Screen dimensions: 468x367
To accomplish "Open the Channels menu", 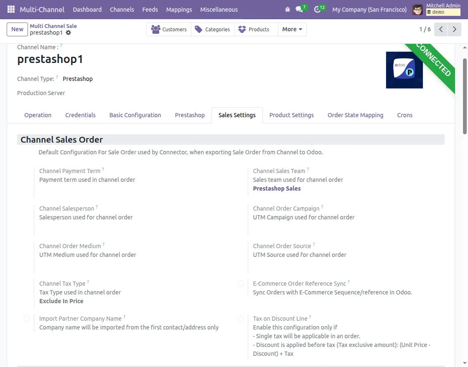I will pyautogui.click(x=122, y=9).
